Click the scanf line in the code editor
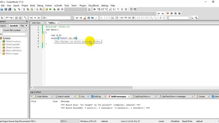Image resolution: width=219 pixels, height=123 pixels. coord(64,38)
